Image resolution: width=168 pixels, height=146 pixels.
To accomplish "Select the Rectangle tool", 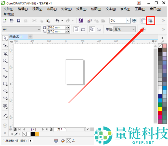I will pos(5,84).
